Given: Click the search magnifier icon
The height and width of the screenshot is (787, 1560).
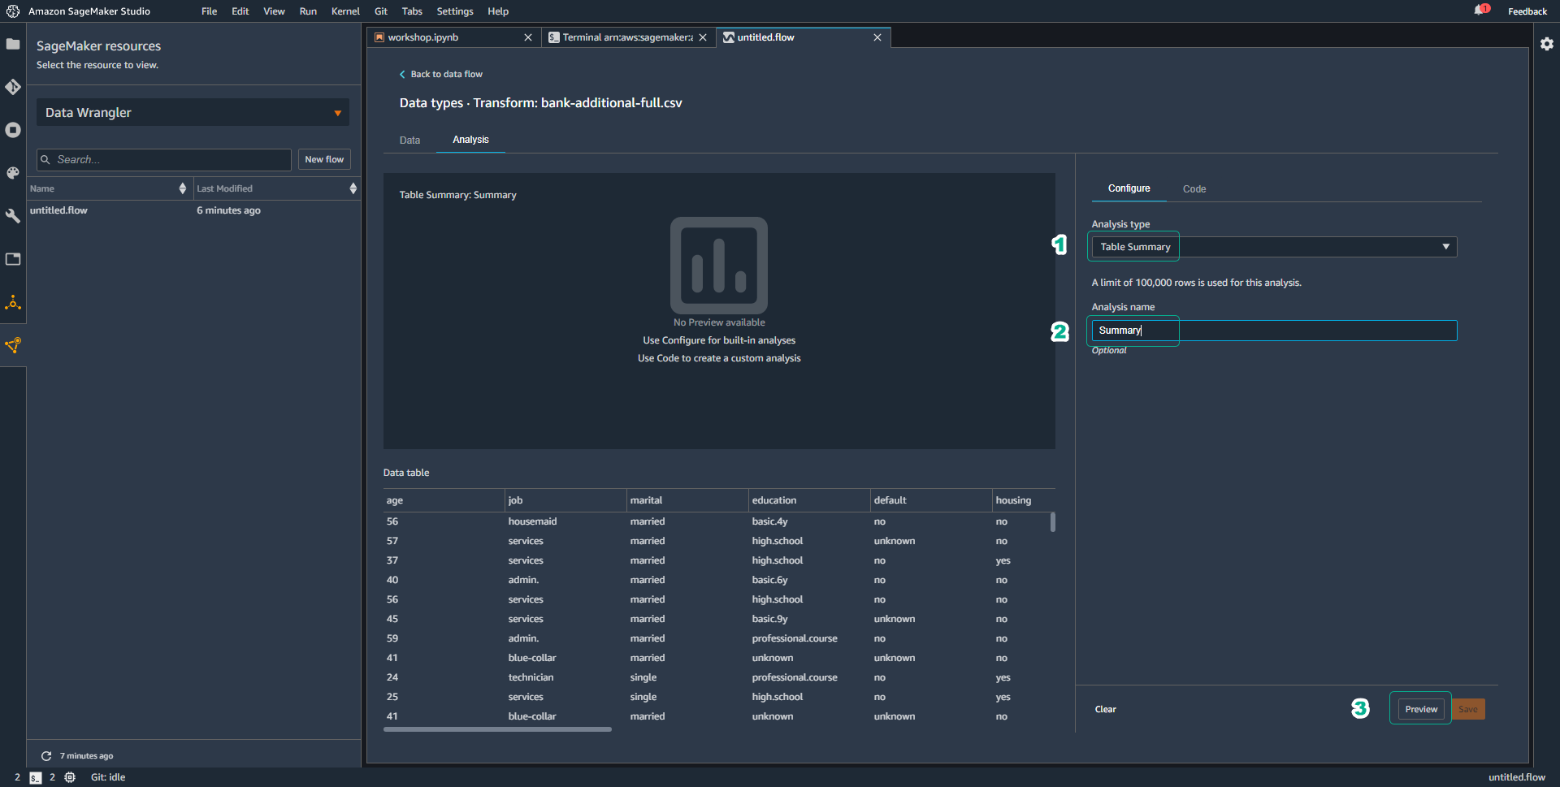Looking at the screenshot, I should coord(45,160).
